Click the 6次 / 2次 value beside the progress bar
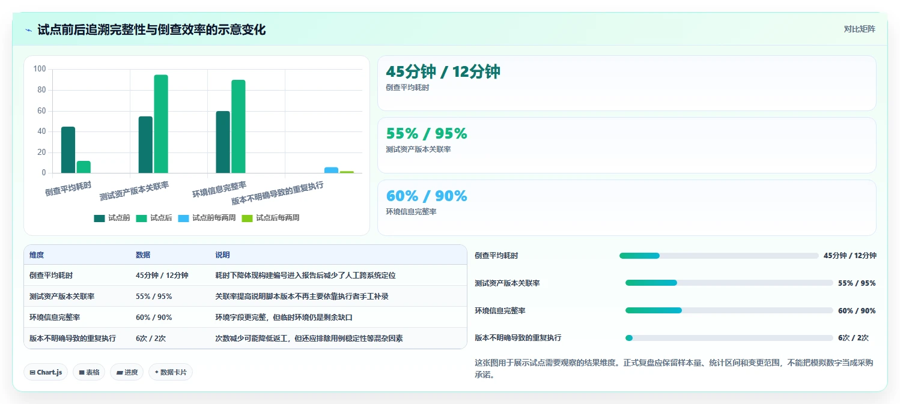This screenshot has width=900, height=404. tap(853, 338)
